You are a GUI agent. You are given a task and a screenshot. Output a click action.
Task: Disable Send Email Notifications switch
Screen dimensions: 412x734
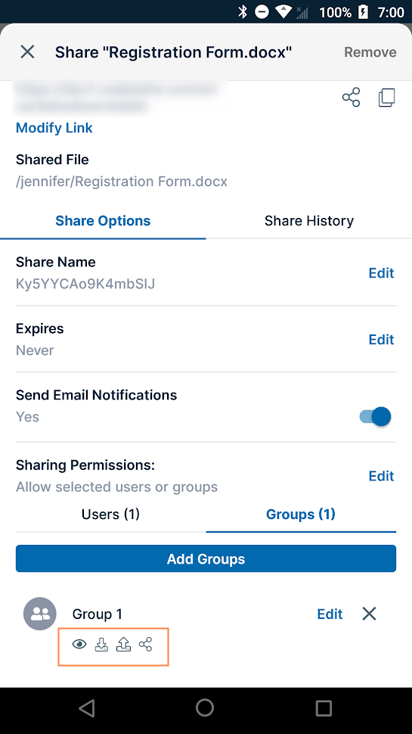click(x=375, y=416)
